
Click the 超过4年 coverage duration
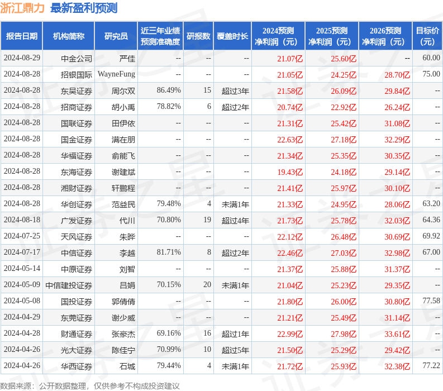[x=235, y=221]
